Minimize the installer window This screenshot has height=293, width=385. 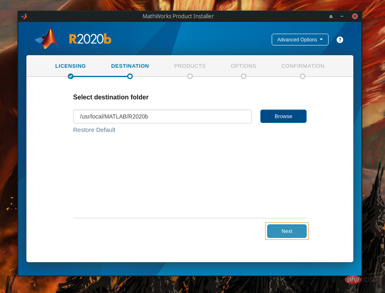tap(342, 16)
